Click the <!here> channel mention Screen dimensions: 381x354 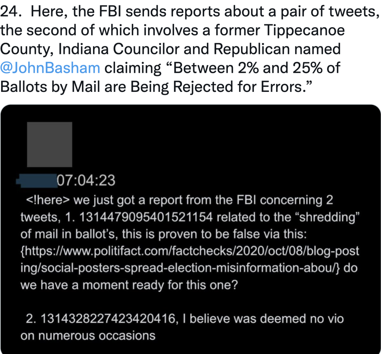(48, 200)
